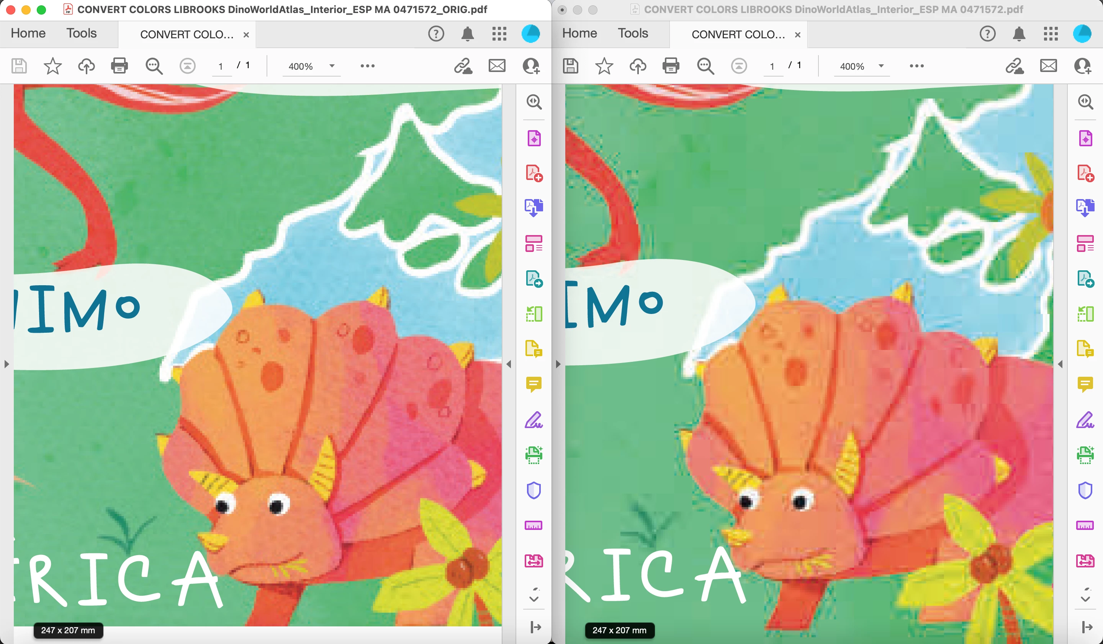Select Fill & Sign pen tool, left sidebar
The width and height of the screenshot is (1103, 644).
[x=533, y=420]
